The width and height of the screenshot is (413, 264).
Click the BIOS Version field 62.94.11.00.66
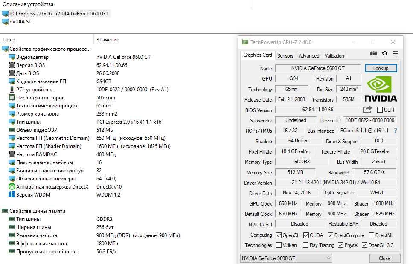318,110
